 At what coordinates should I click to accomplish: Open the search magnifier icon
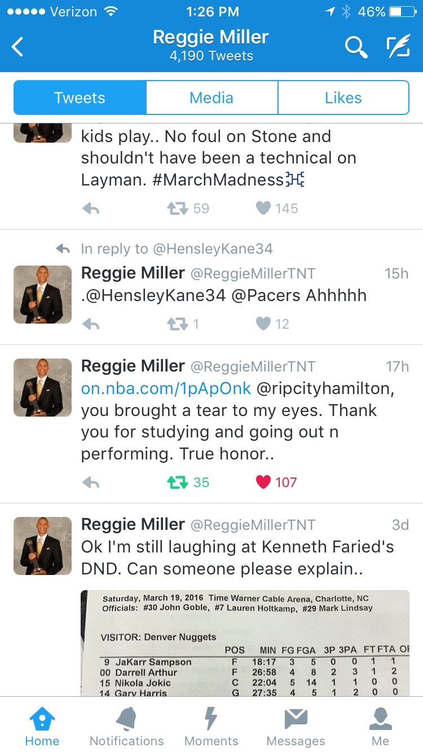(356, 47)
